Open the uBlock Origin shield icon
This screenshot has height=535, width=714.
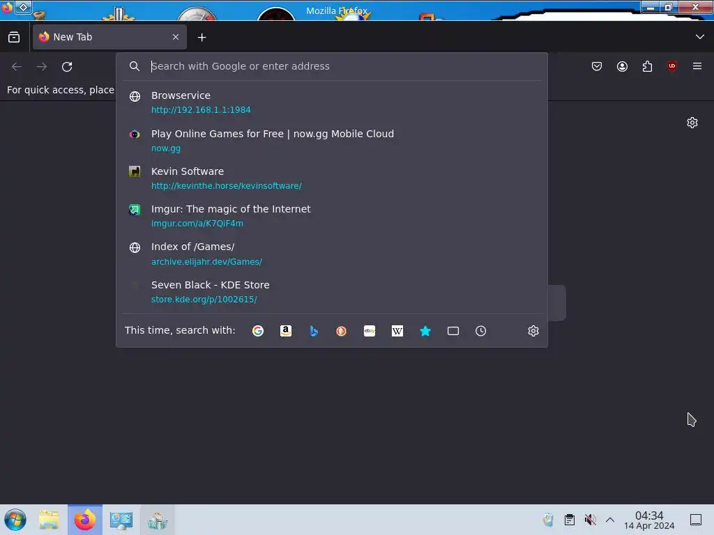[672, 66]
